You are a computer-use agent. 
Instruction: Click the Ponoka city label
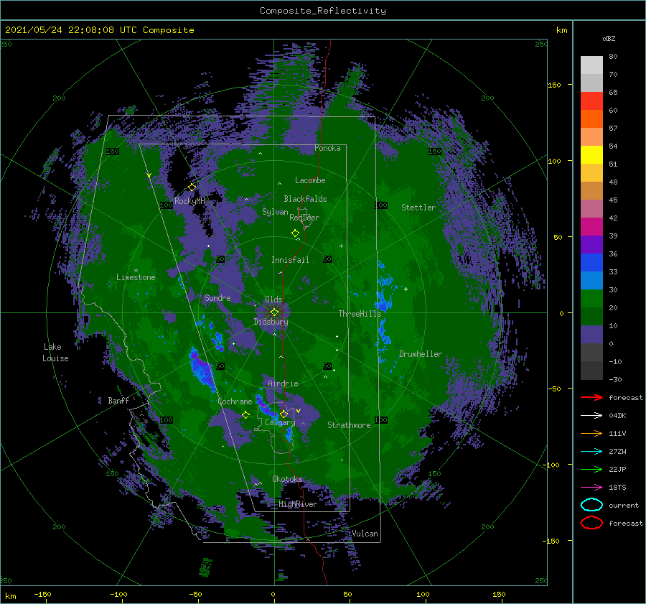[327, 148]
